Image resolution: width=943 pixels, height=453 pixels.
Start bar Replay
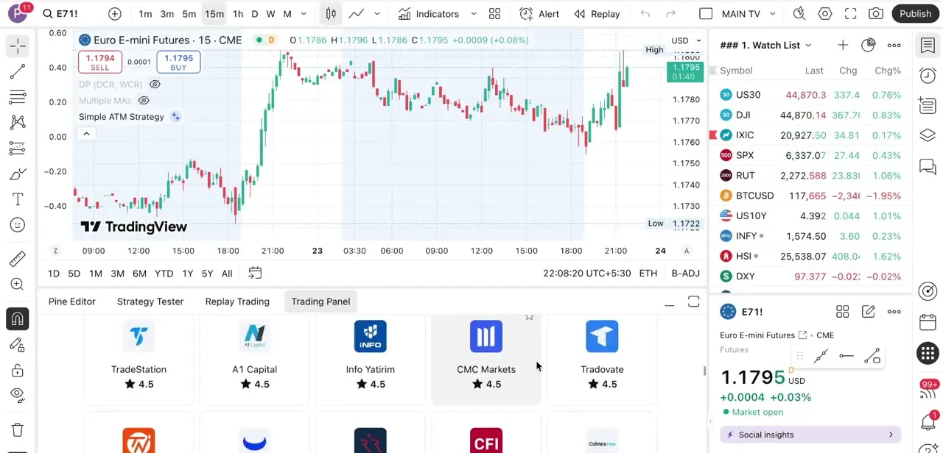tap(597, 14)
